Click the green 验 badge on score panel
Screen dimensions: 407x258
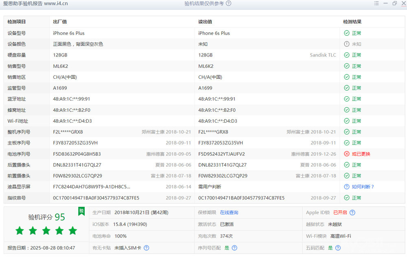point(81,211)
